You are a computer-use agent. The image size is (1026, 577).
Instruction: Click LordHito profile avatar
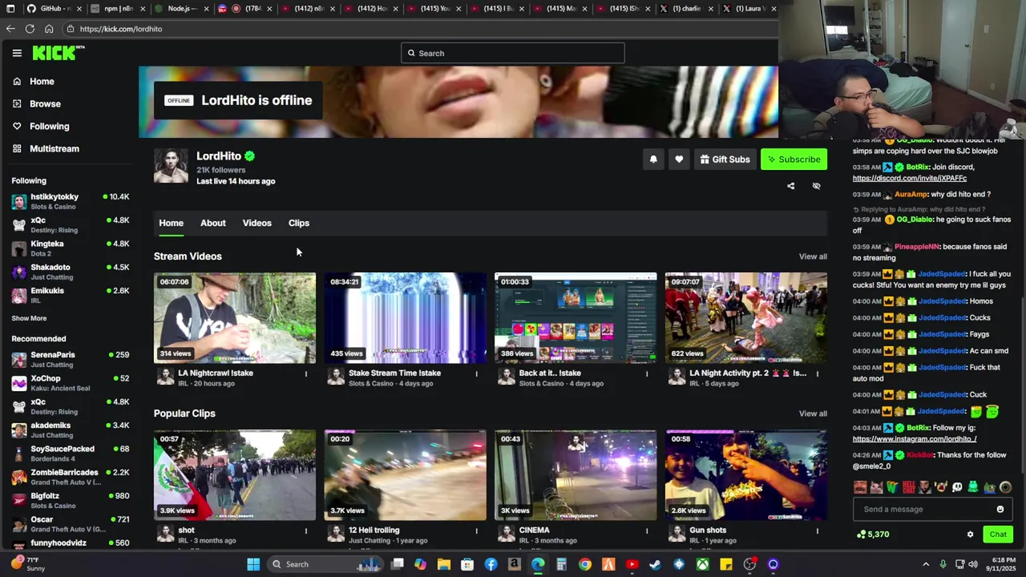pyautogui.click(x=171, y=166)
